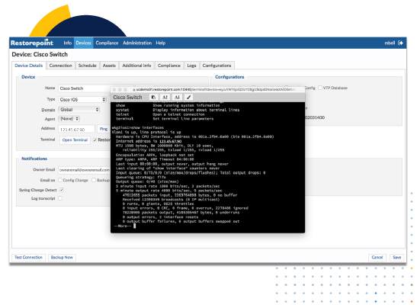This screenshot has width=417, height=305.
Task: Uncheck Syslog Change Detect checkbox
Action: click(62, 190)
